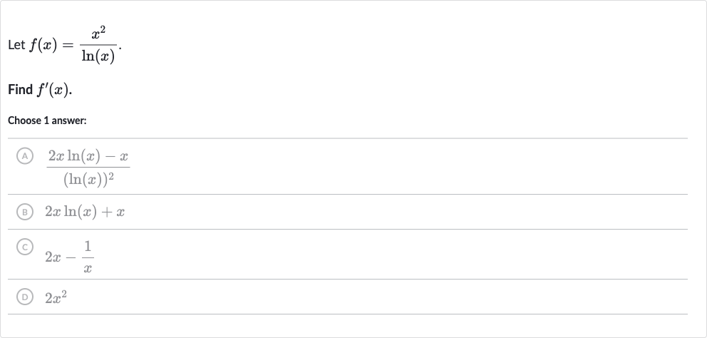This screenshot has width=707, height=338.
Task: Click the x² numerator in the function definition
Action: [x=98, y=34]
